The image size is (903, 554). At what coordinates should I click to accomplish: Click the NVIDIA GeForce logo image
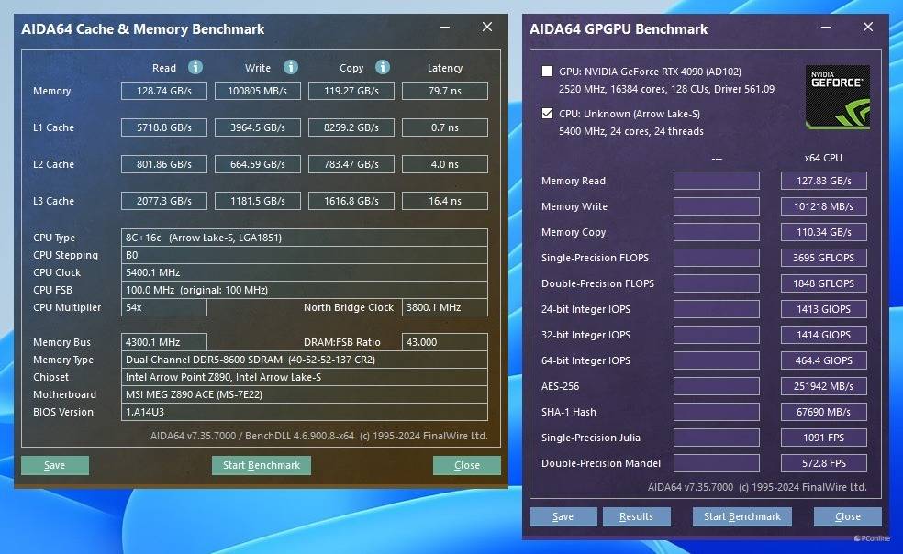837,96
